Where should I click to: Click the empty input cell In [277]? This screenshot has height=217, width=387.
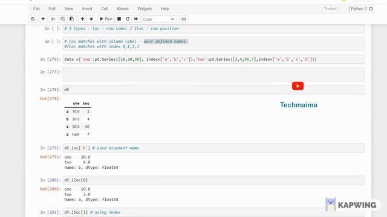point(213,75)
